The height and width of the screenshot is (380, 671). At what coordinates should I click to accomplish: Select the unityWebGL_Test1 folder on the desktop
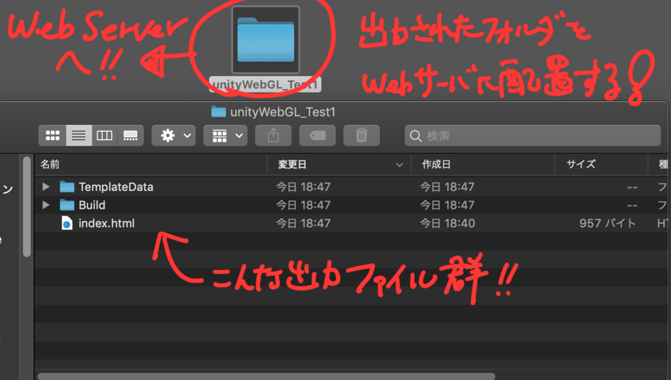coord(265,40)
